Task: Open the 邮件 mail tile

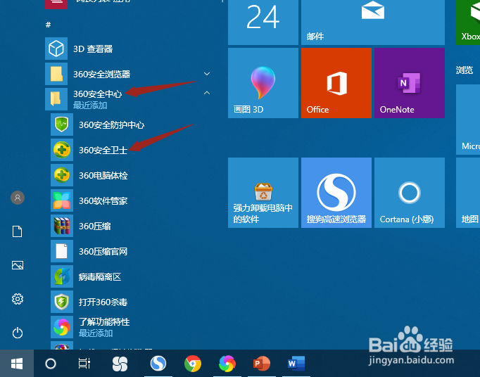Action: [373, 23]
